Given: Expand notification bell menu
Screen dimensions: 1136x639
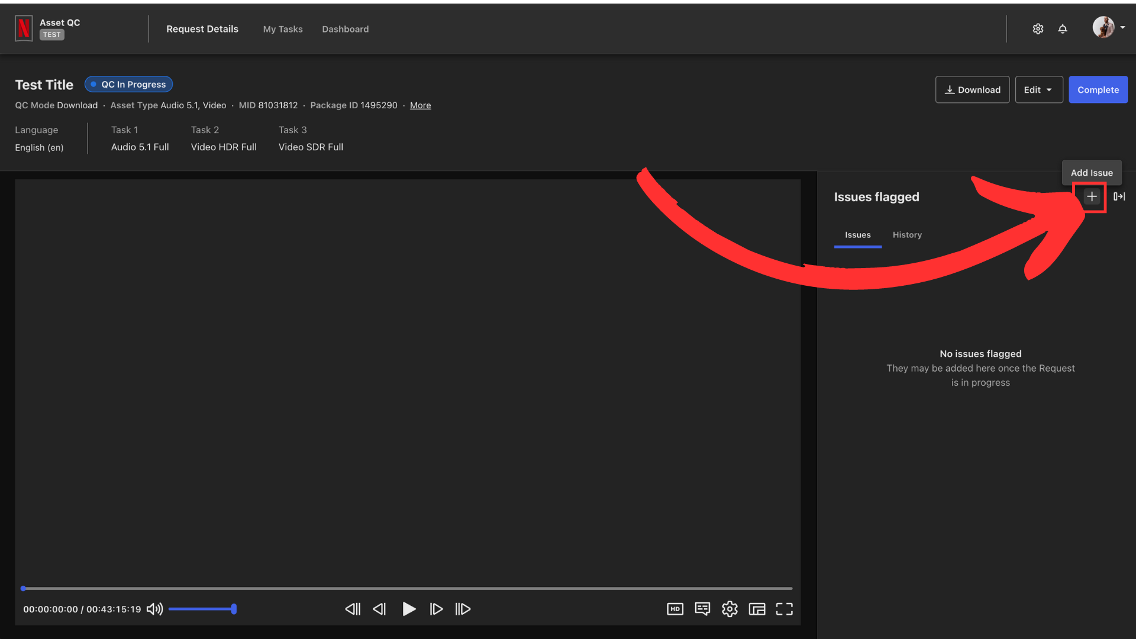Looking at the screenshot, I should (x=1063, y=29).
